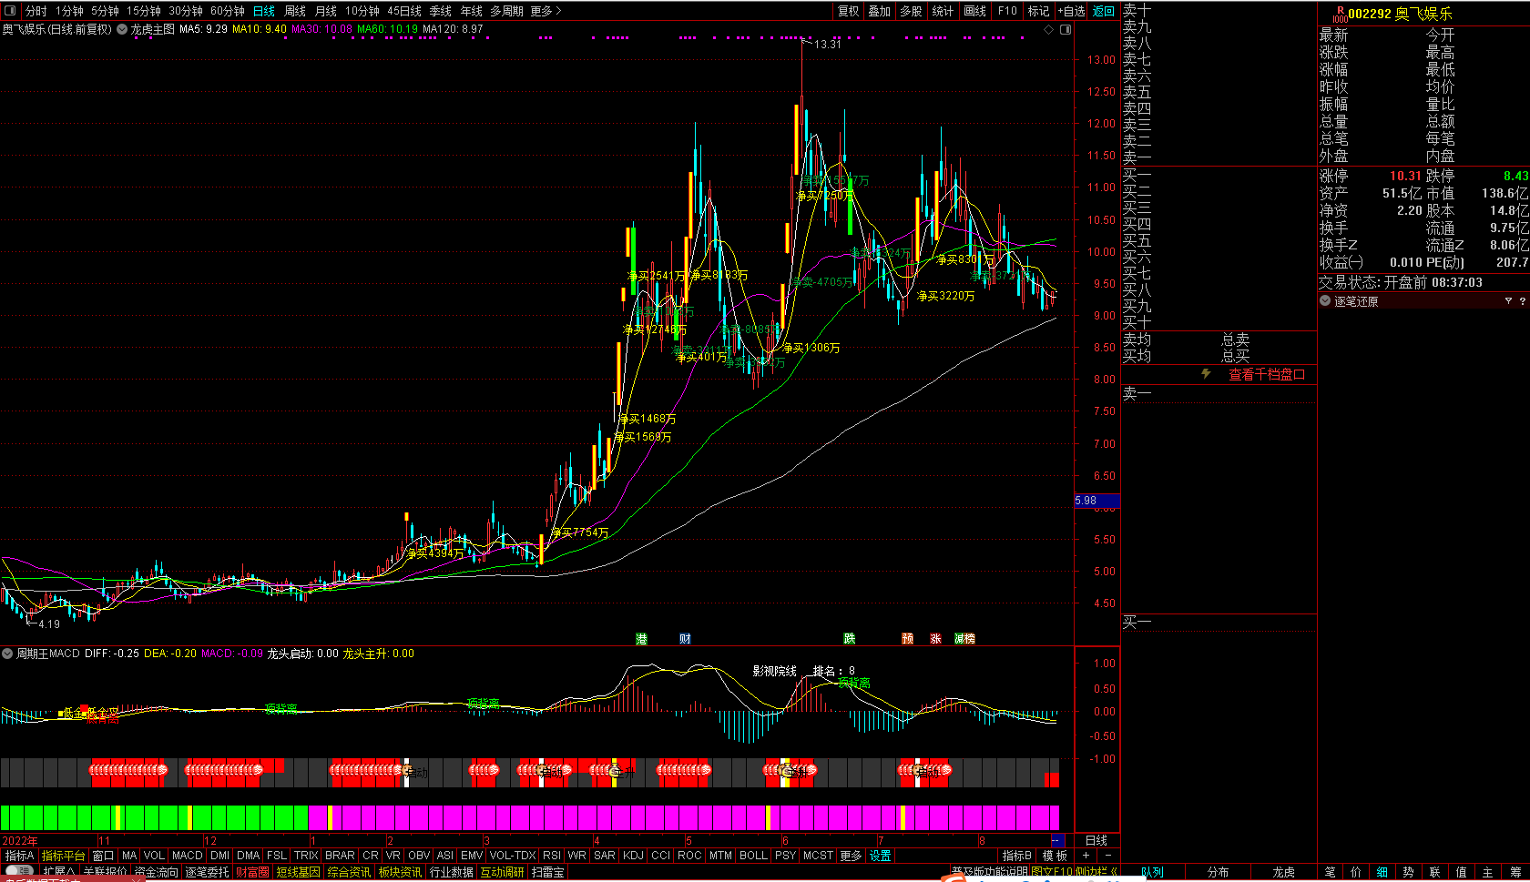
Task: Click the 财 marker below the chart
Action: tap(685, 639)
